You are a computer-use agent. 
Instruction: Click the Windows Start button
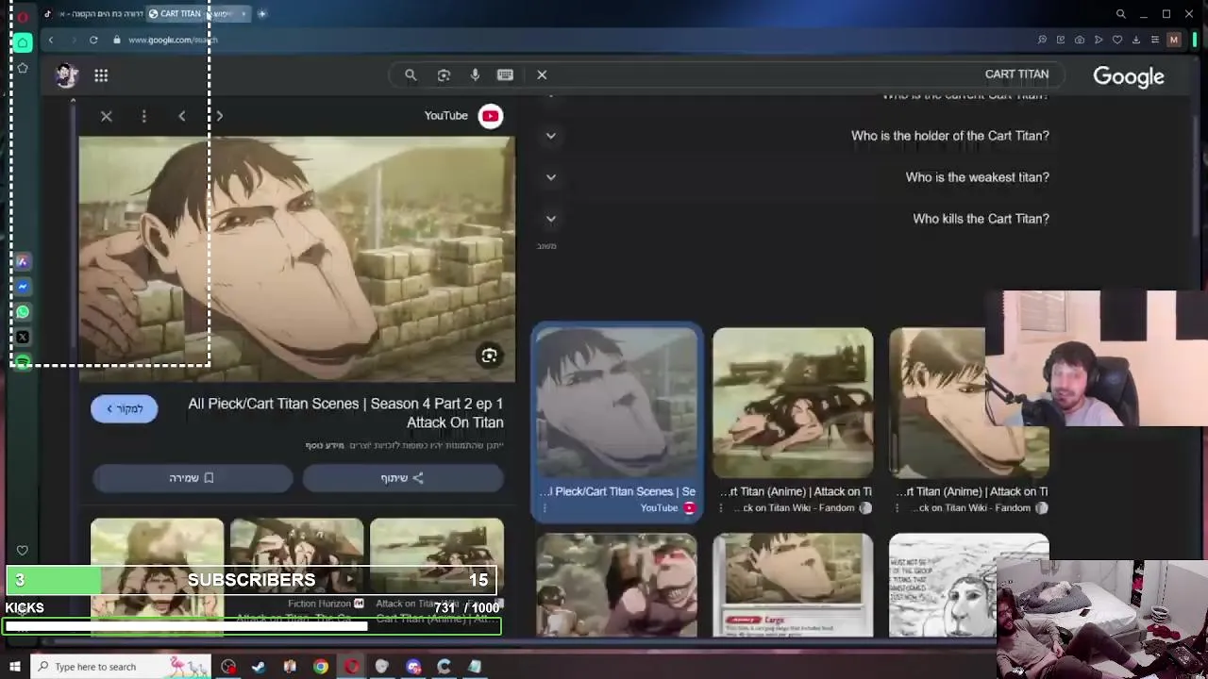point(14,667)
